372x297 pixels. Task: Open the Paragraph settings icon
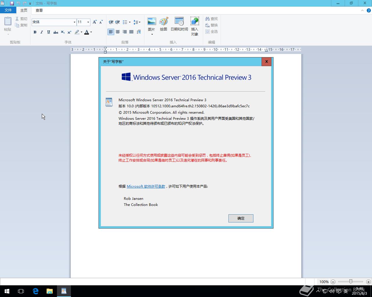(139, 32)
